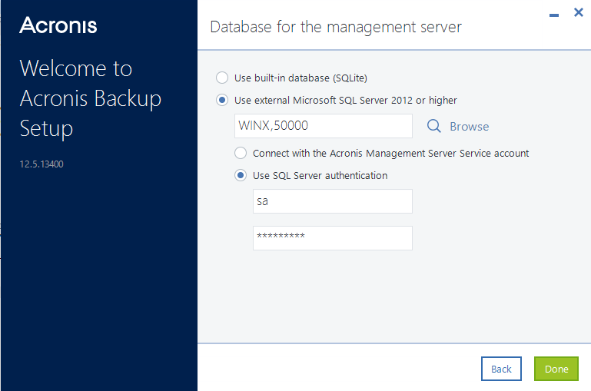Focus the WINX,50000 server name field
The height and width of the screenshot is (391, 591).
(x=323, y=126)
